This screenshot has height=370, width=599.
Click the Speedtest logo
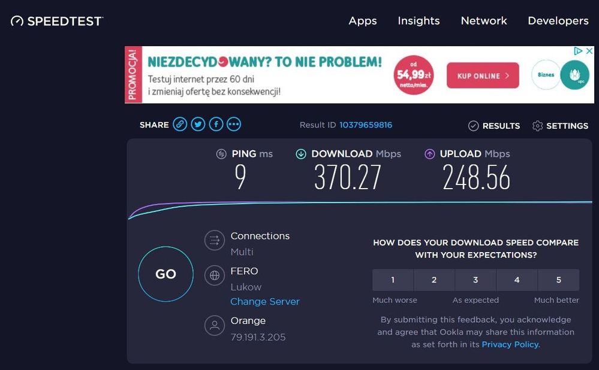click(x=57, y=21)
